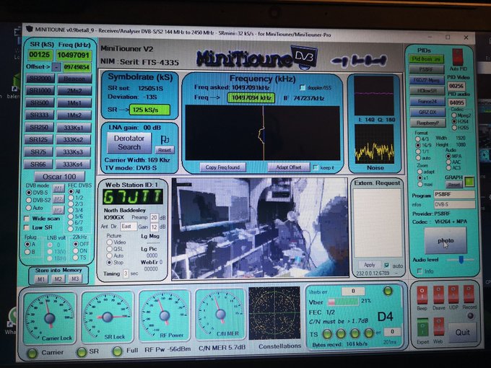Enable the keep it checkbox
491x368 pixels.
[316, 167]
